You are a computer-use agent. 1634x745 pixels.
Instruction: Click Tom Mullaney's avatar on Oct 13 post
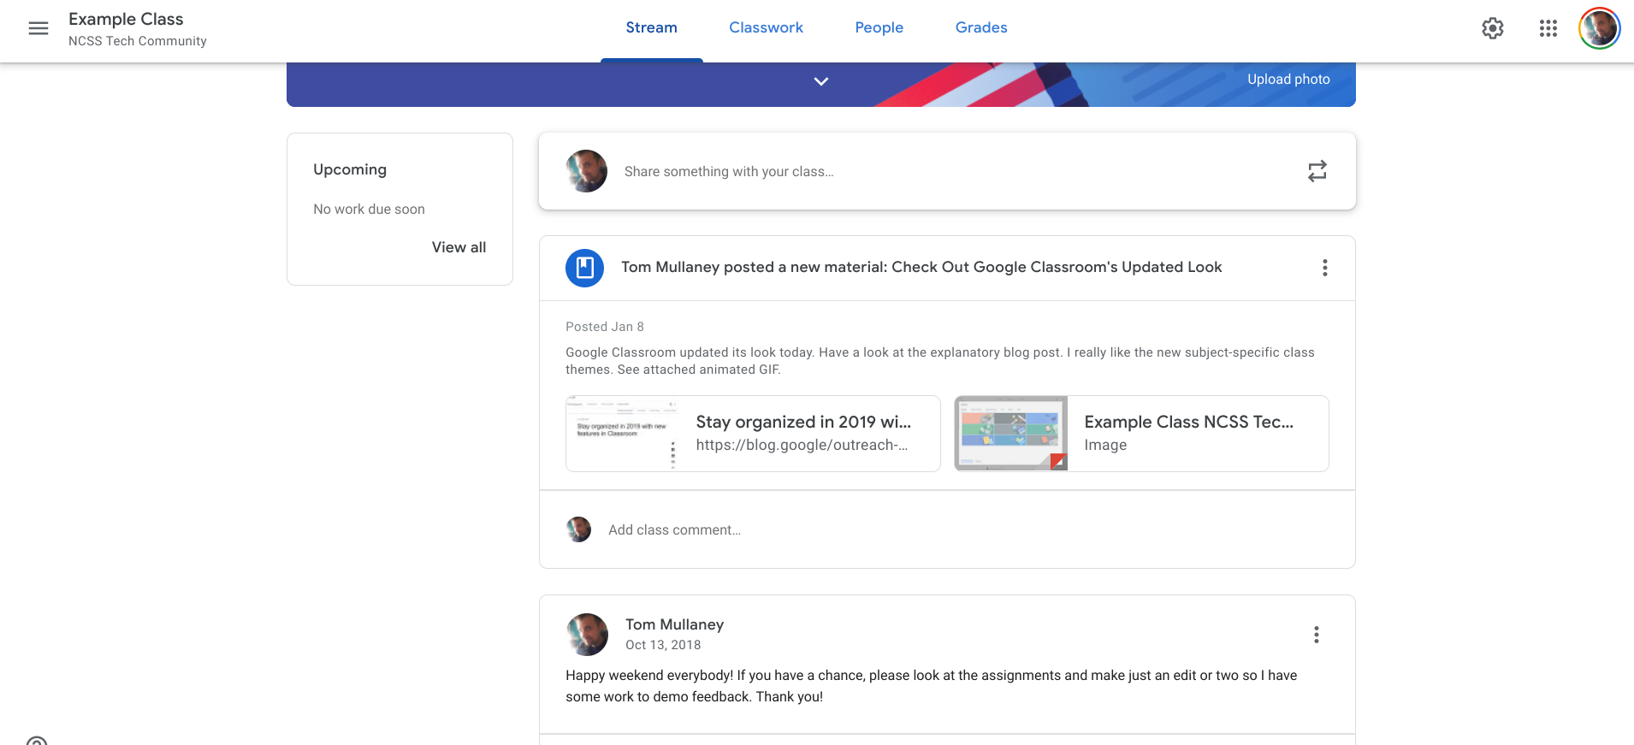click(x=587, y=635)
